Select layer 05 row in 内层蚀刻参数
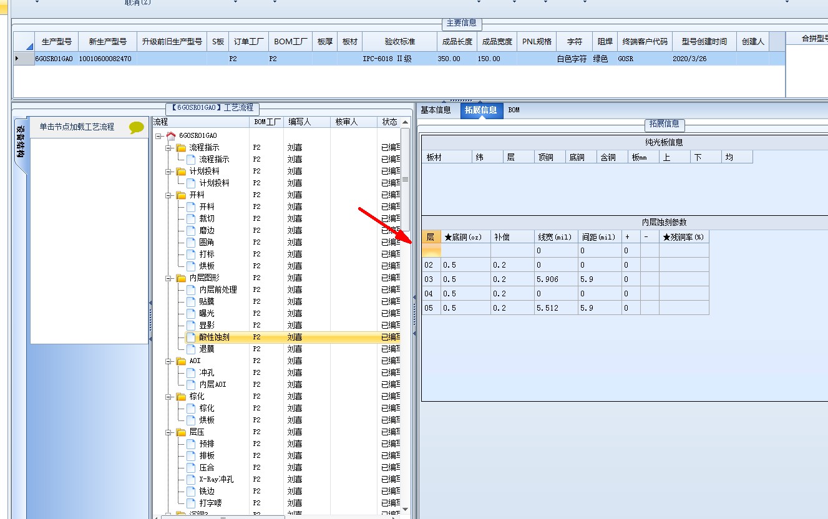This screenshot has width=828, height=519. (x=565, y=308)
